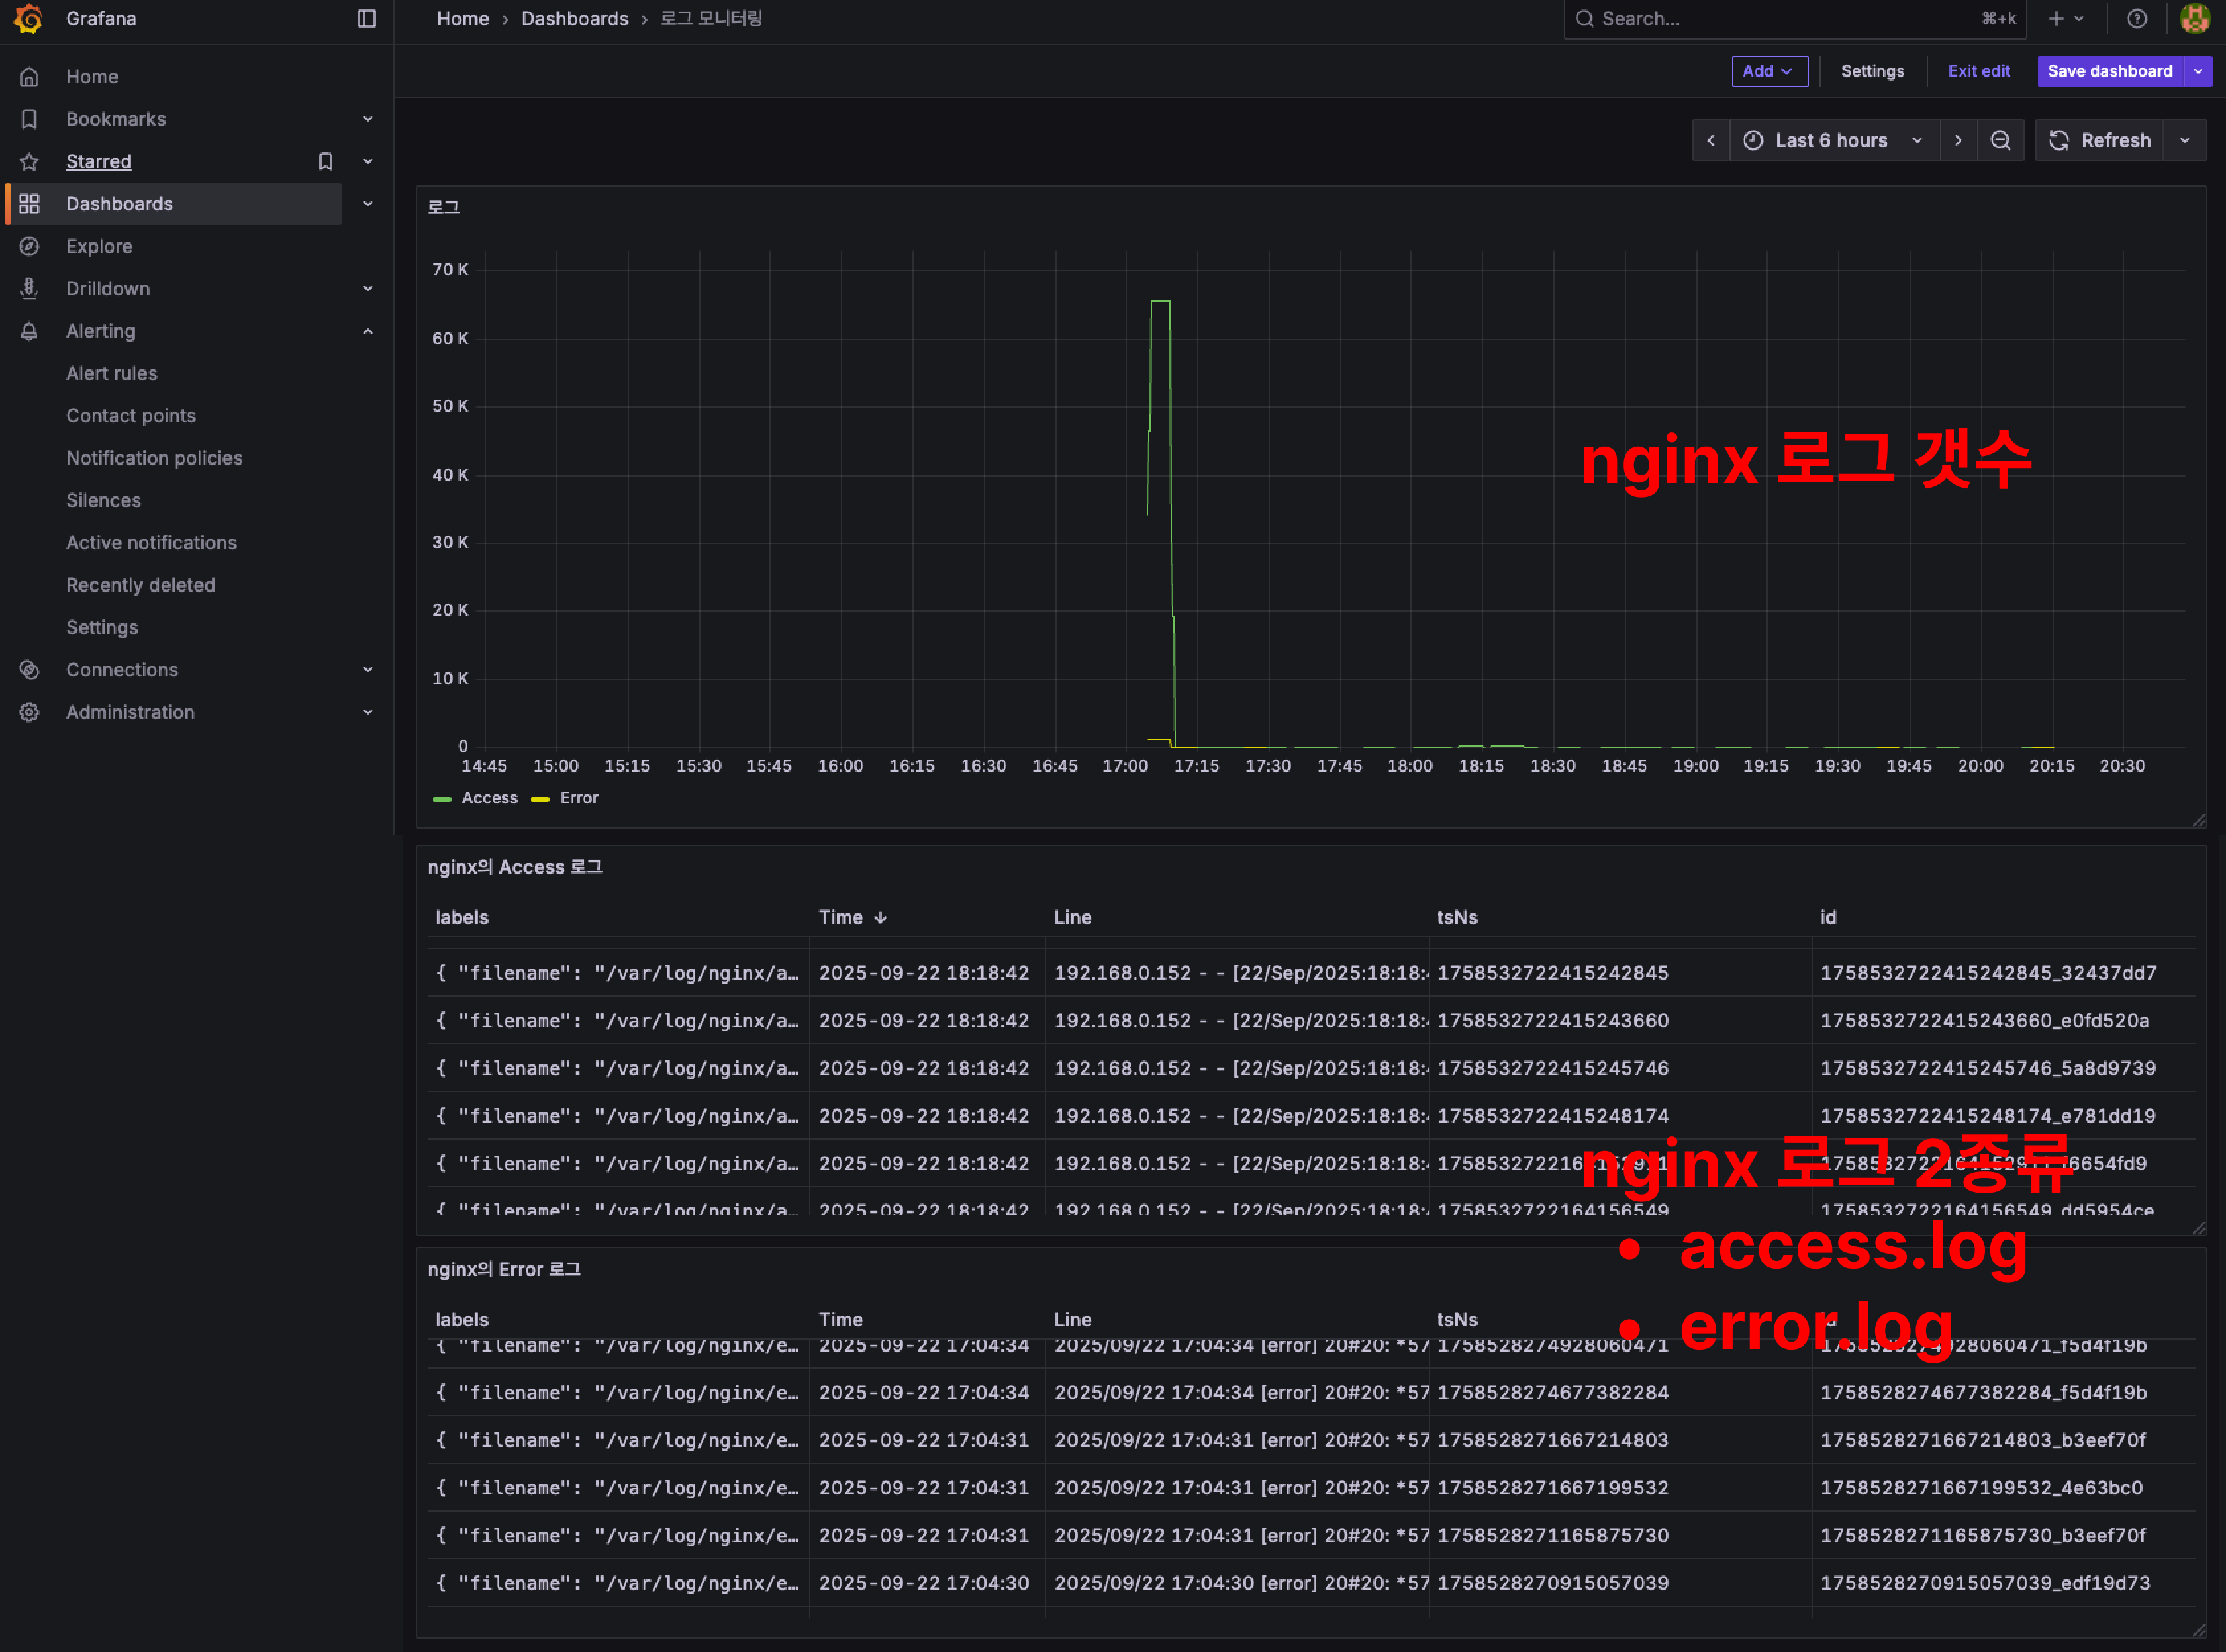
Task: Click the zoom out time range icon
Action: pos(2000,141)
